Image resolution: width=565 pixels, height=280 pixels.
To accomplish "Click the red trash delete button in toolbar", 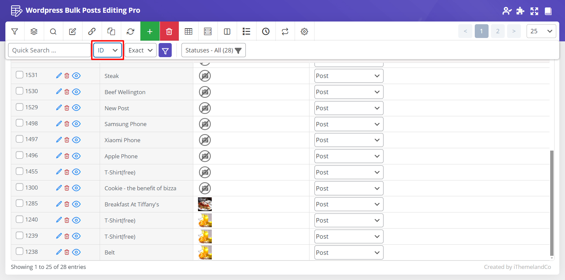I will [x=169, y=32].
